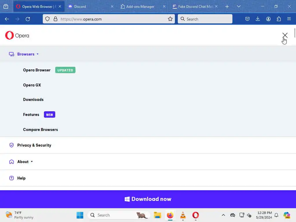The width and height of the screenshot is (296, 222).
Task: Click the page vertical scrollbar
Action: [295, 33]
